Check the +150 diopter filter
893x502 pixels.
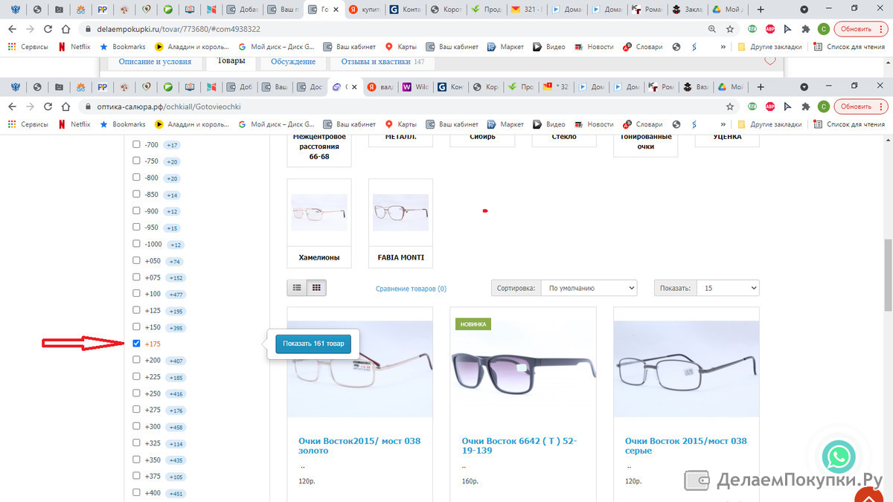tap(136, 326)
